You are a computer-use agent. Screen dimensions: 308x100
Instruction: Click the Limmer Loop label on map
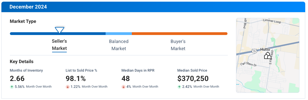272,21
